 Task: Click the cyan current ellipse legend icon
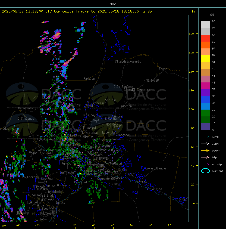click(x=205, y=171)
